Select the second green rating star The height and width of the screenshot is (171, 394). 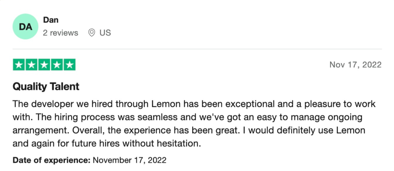tap(32, 65)
